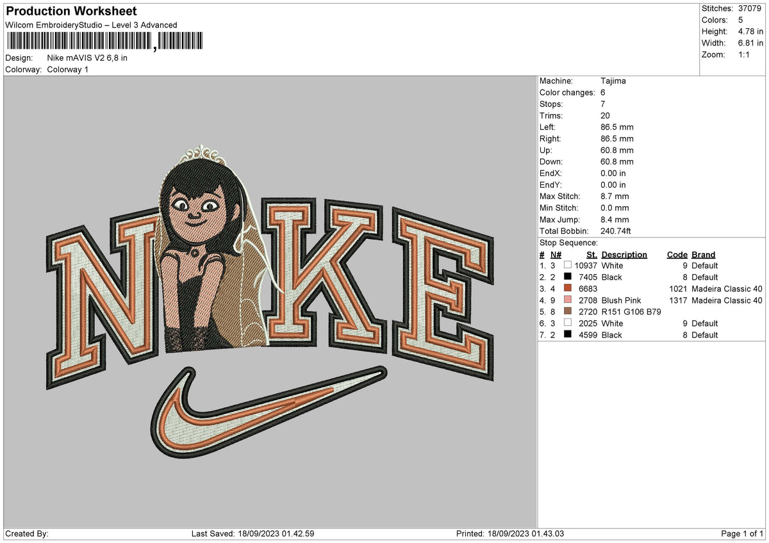
Task: Select the Width value 6.81 in
Action: (x=751, y=43)
